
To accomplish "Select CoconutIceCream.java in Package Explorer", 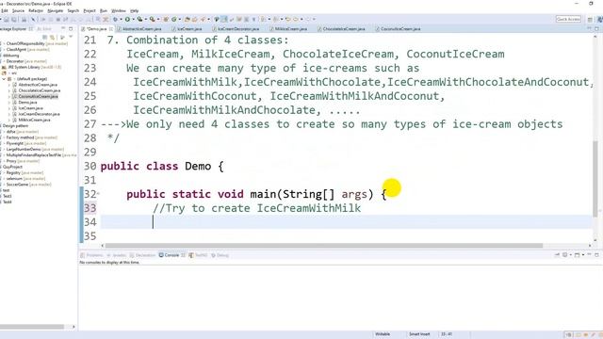I will 38,96.
